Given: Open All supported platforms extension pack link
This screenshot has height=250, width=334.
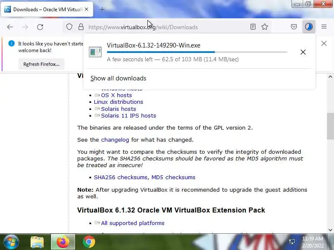Looking at the screenshot, I should tap(133, 223).
